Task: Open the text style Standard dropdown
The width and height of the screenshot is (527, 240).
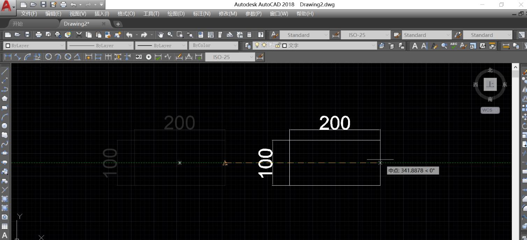Action: [x=304, y=35]
